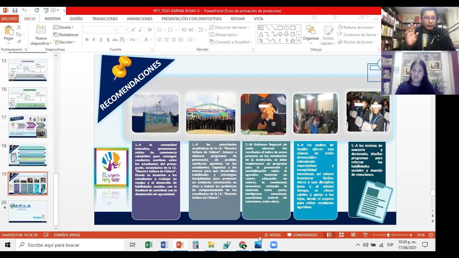
Task: Open the font size combo box
Action: [x=123, y=30]
